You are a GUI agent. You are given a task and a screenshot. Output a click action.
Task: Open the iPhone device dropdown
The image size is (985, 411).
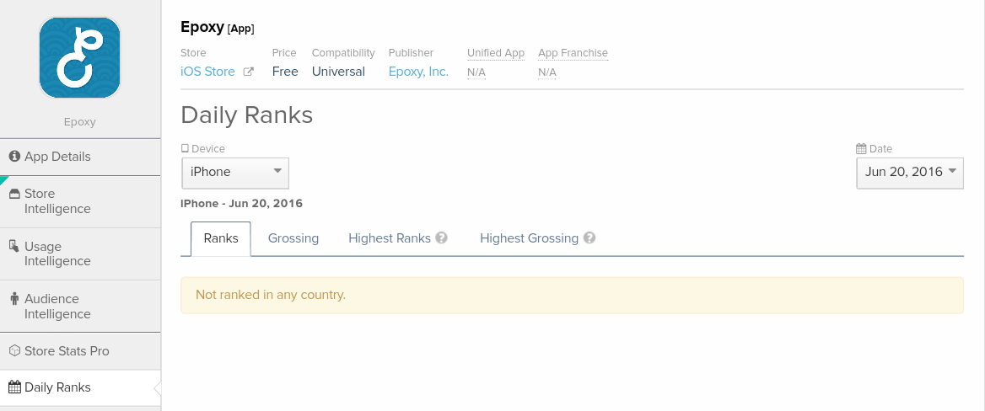tap(235, 173)
